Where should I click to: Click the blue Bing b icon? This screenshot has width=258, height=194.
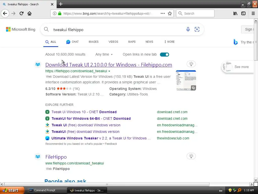(236, 42)
